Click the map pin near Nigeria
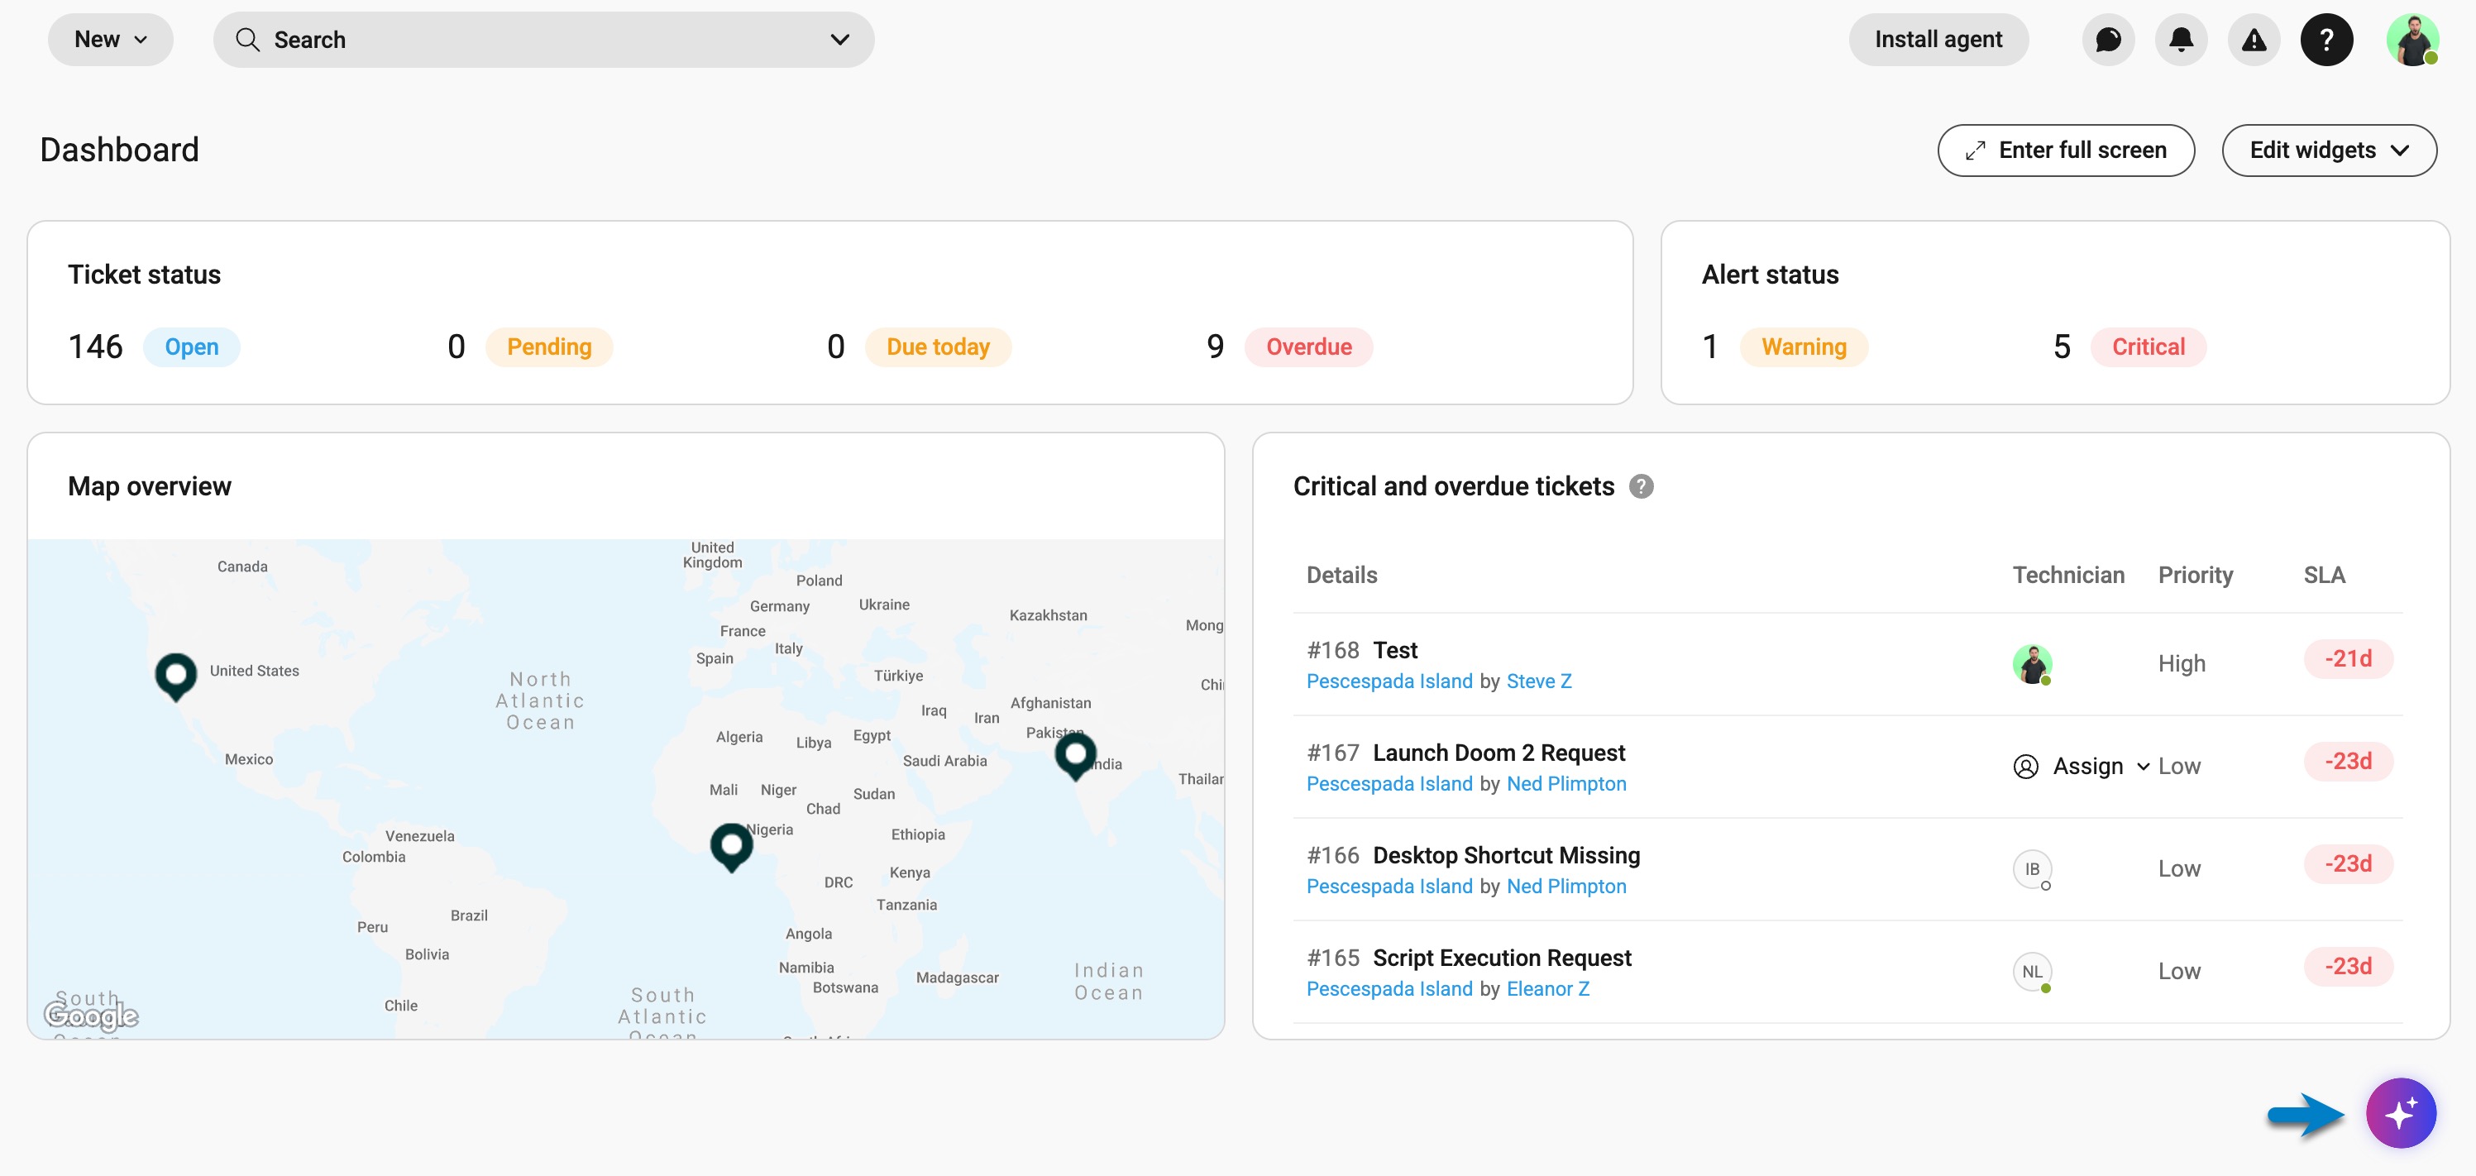This screenshot has height=1176, width=2476. (x=730, y=844)
